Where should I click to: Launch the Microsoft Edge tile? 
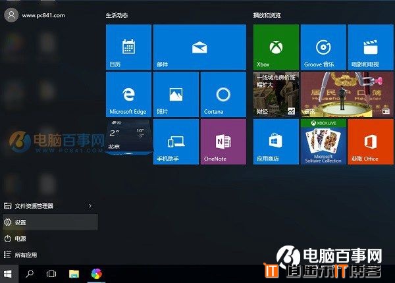point(128,94)
